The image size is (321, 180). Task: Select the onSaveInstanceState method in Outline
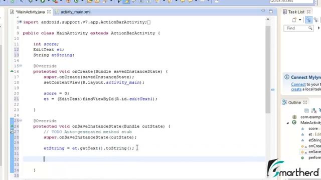pos(314,151)
